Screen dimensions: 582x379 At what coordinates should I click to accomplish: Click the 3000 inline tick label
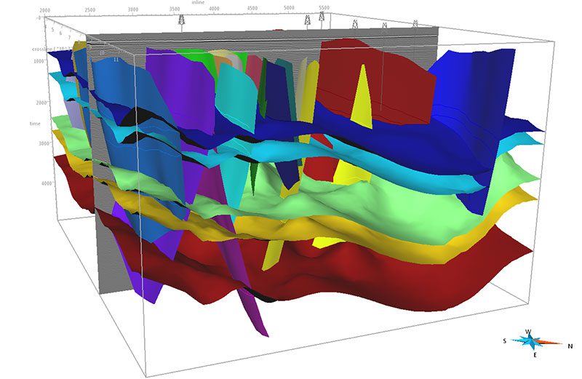(x=132, y=9)
